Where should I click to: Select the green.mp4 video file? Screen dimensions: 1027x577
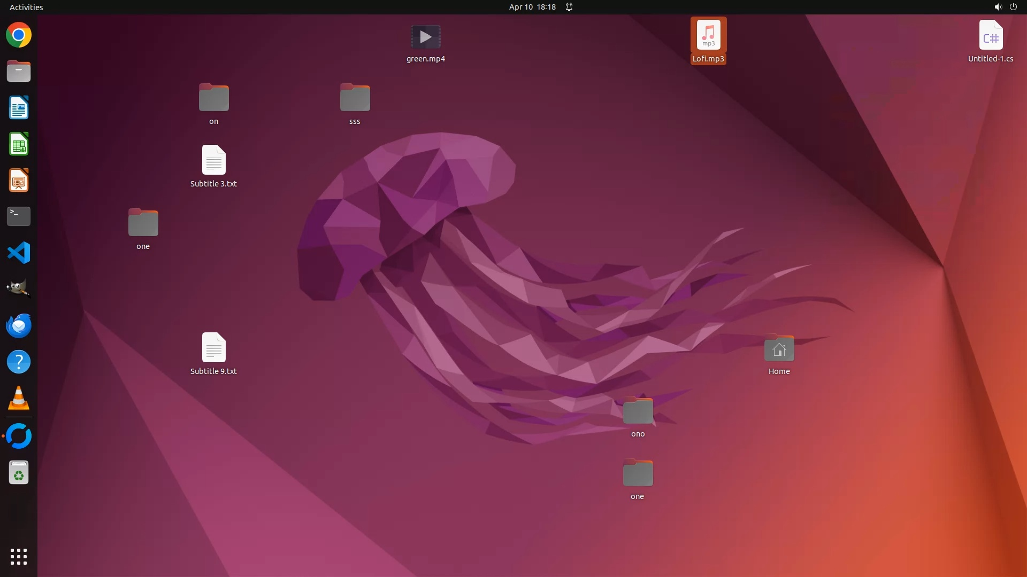coord(426,37)
